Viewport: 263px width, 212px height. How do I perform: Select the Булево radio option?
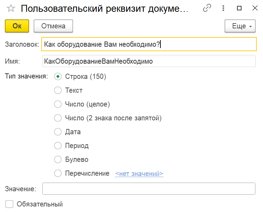(58, 159)
